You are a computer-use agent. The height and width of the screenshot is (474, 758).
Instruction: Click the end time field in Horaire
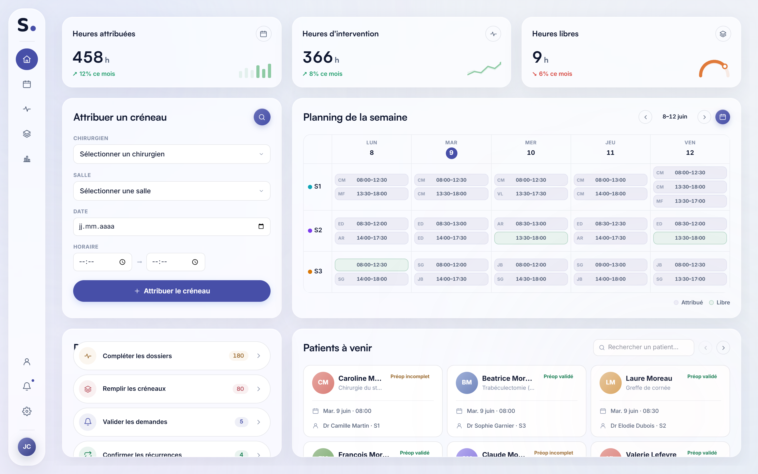click(175, 262)
